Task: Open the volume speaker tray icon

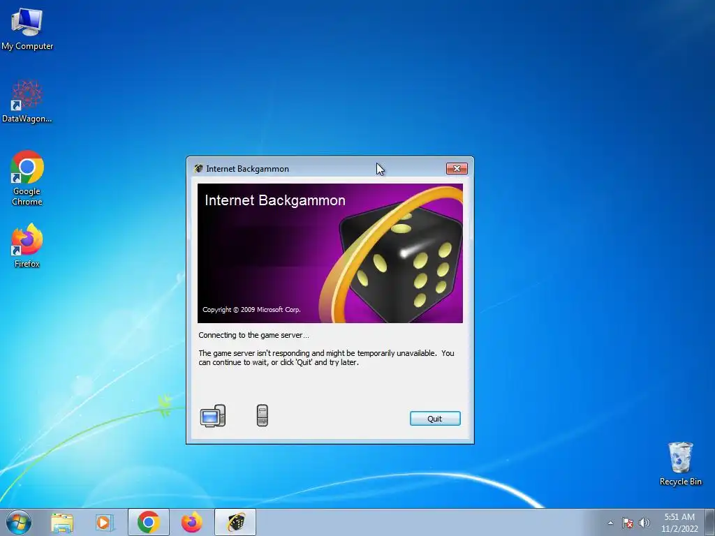Action: pos(644,523)
